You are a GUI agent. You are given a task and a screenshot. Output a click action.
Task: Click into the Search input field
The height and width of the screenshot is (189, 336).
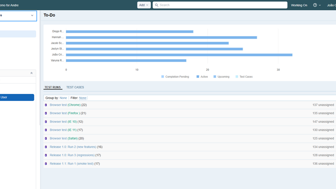221,5
